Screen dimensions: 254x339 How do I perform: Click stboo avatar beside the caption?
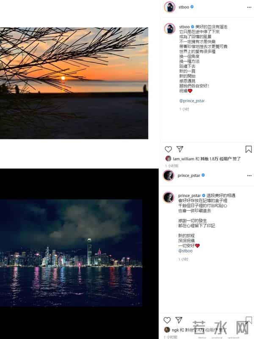pos(170,29)
